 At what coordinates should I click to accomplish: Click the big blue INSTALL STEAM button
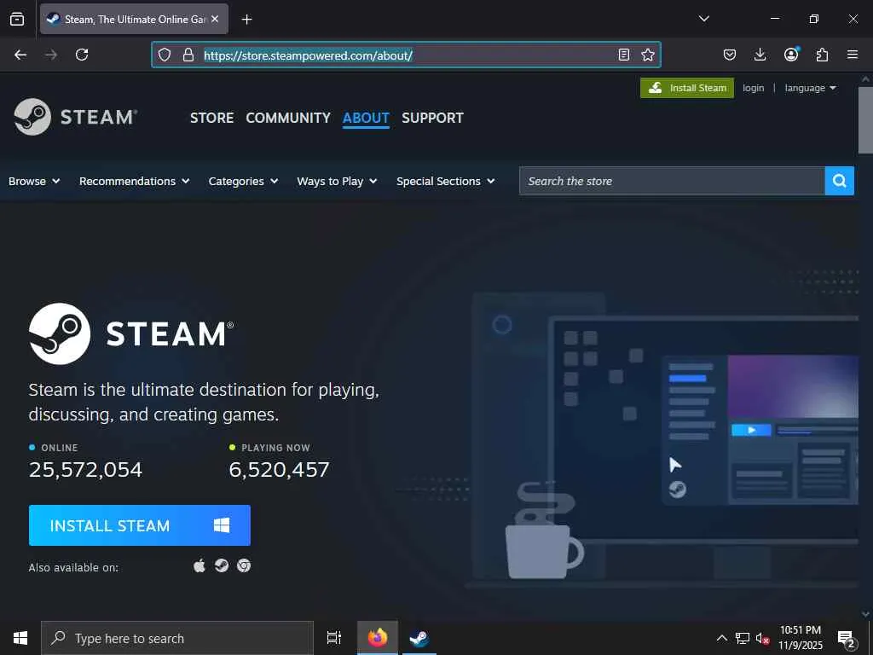point(140,525)
